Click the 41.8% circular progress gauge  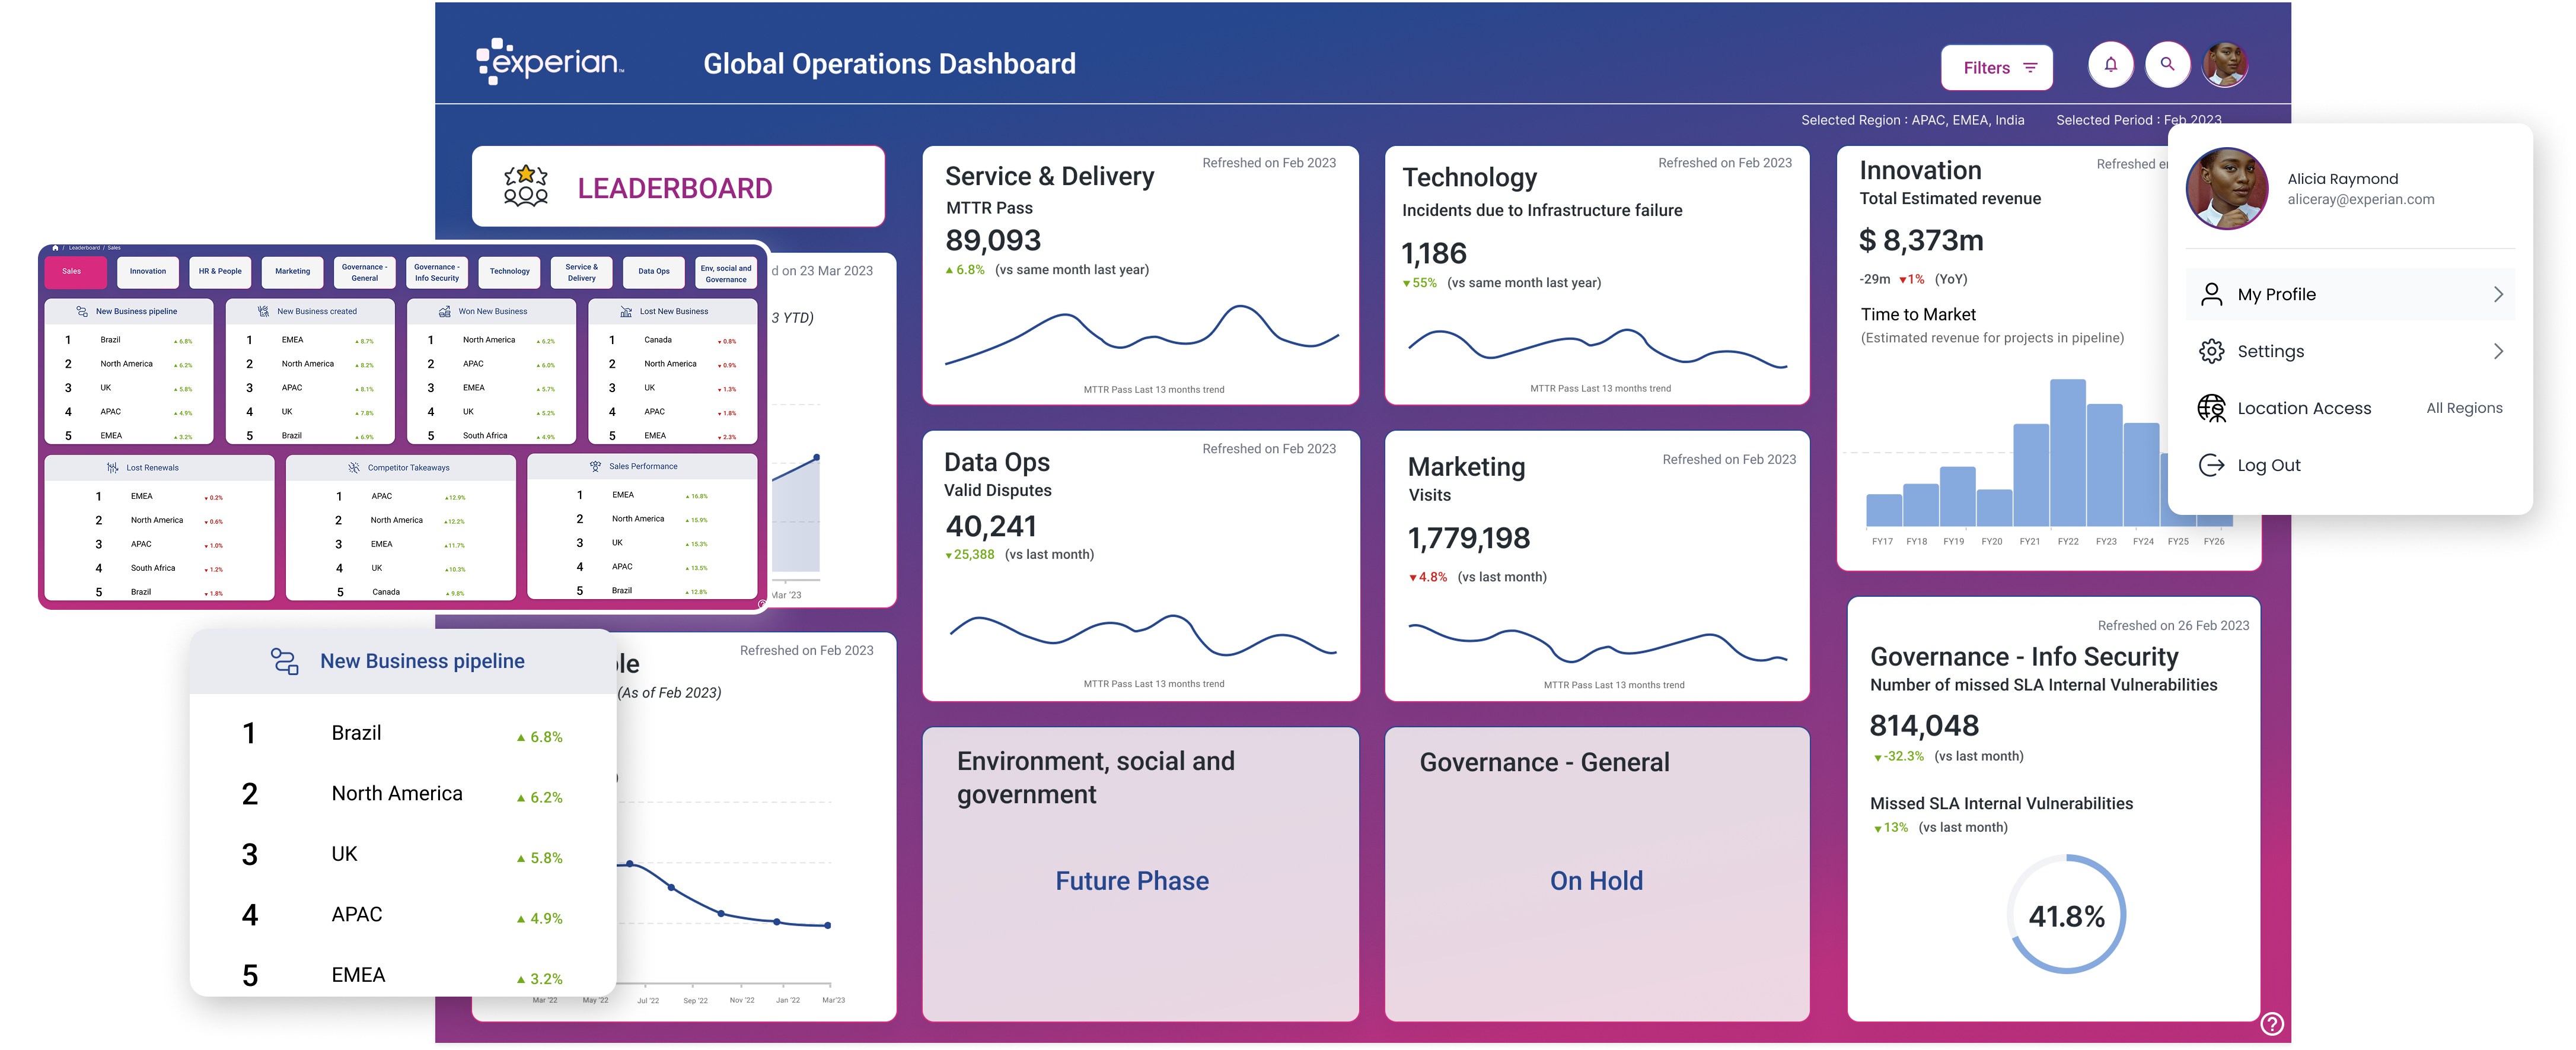[x=2066, y=915]
